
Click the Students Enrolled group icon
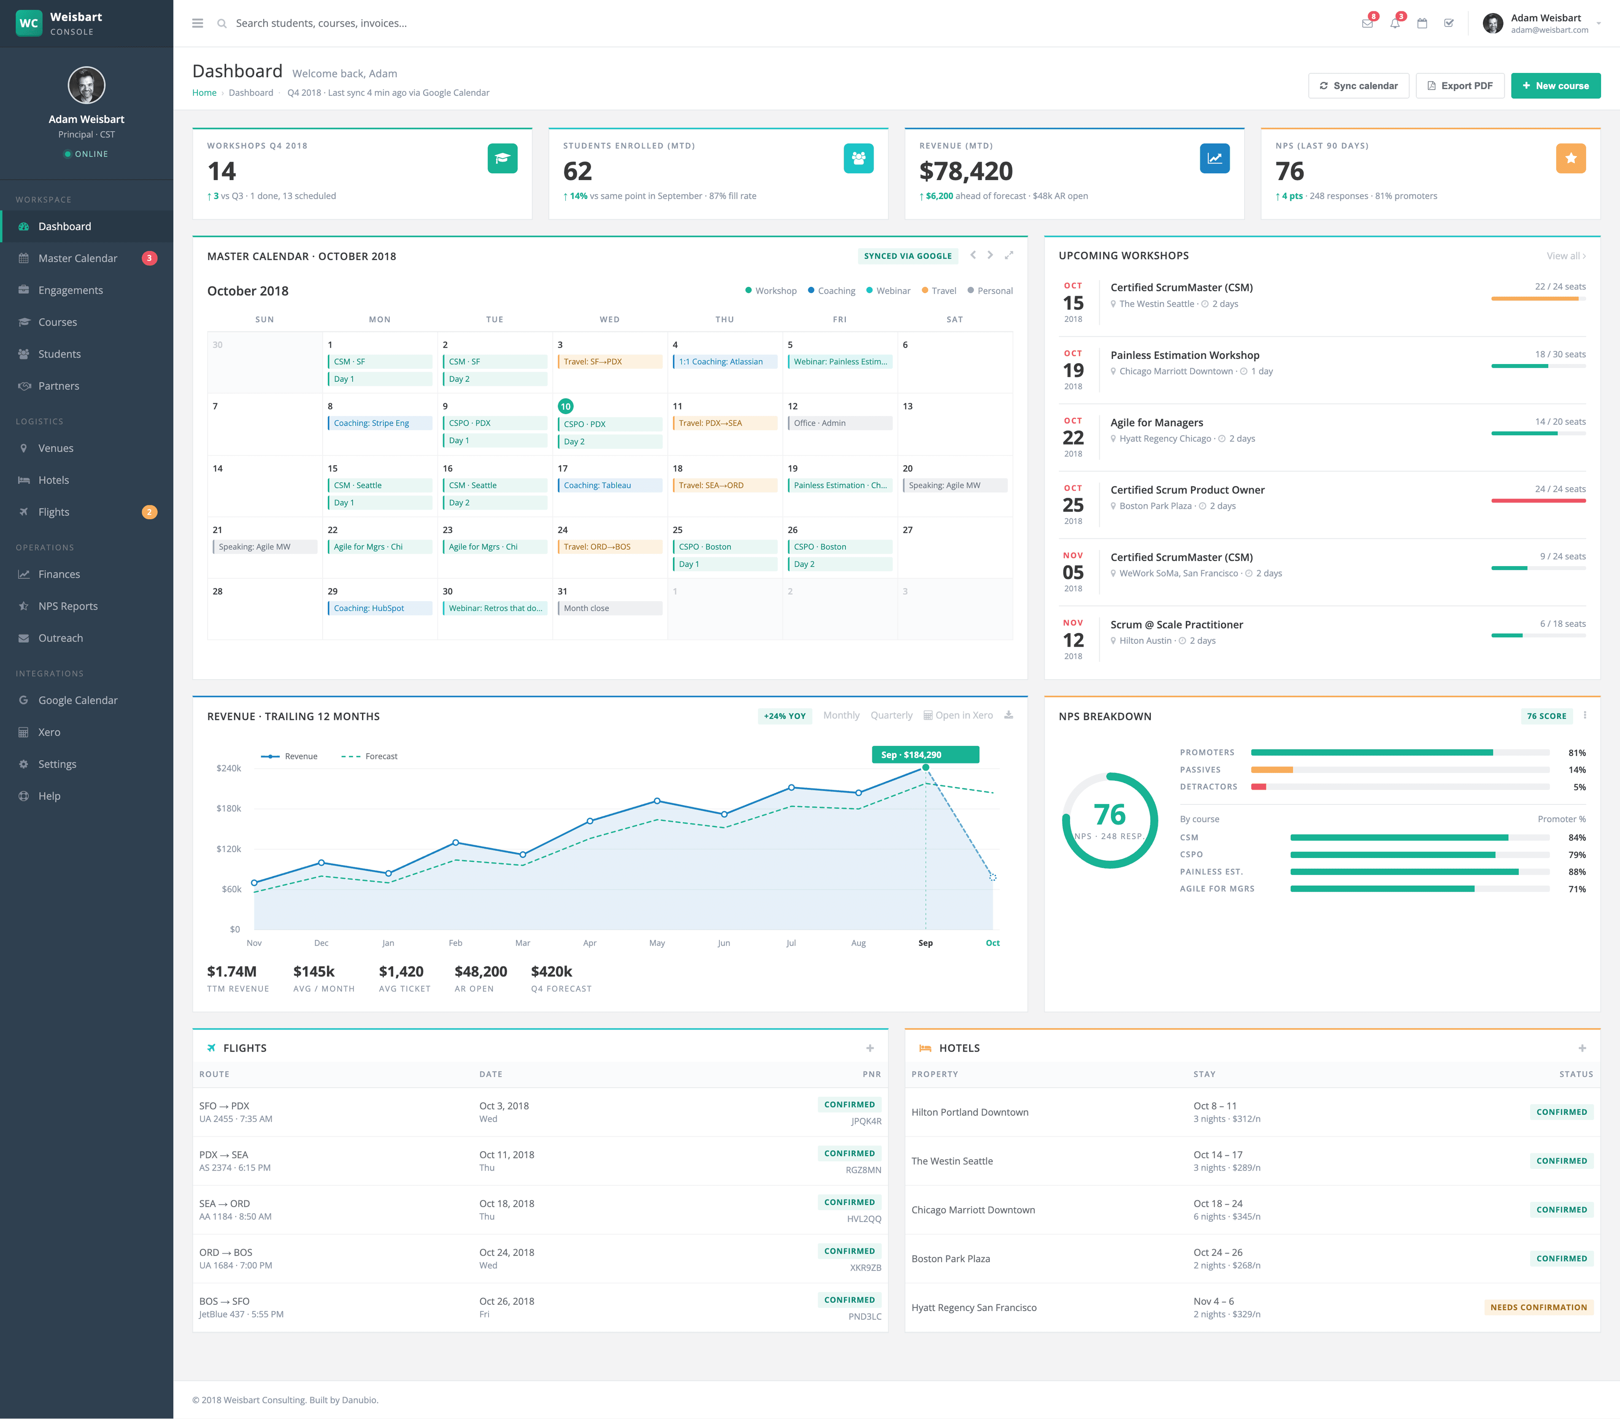[x=858, y=158]
